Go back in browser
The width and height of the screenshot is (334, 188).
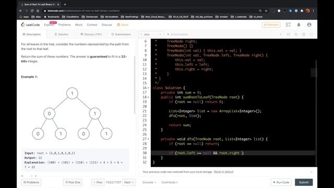(x=21, y=10)
